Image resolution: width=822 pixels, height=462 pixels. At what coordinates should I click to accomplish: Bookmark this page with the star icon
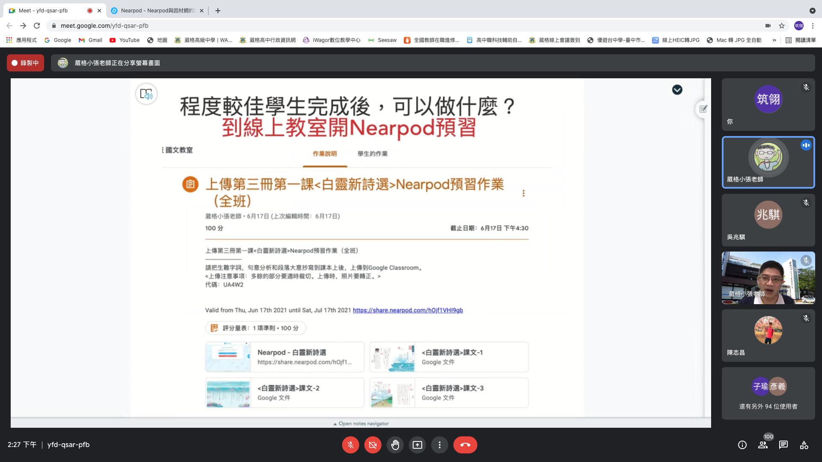coord(782,26)
